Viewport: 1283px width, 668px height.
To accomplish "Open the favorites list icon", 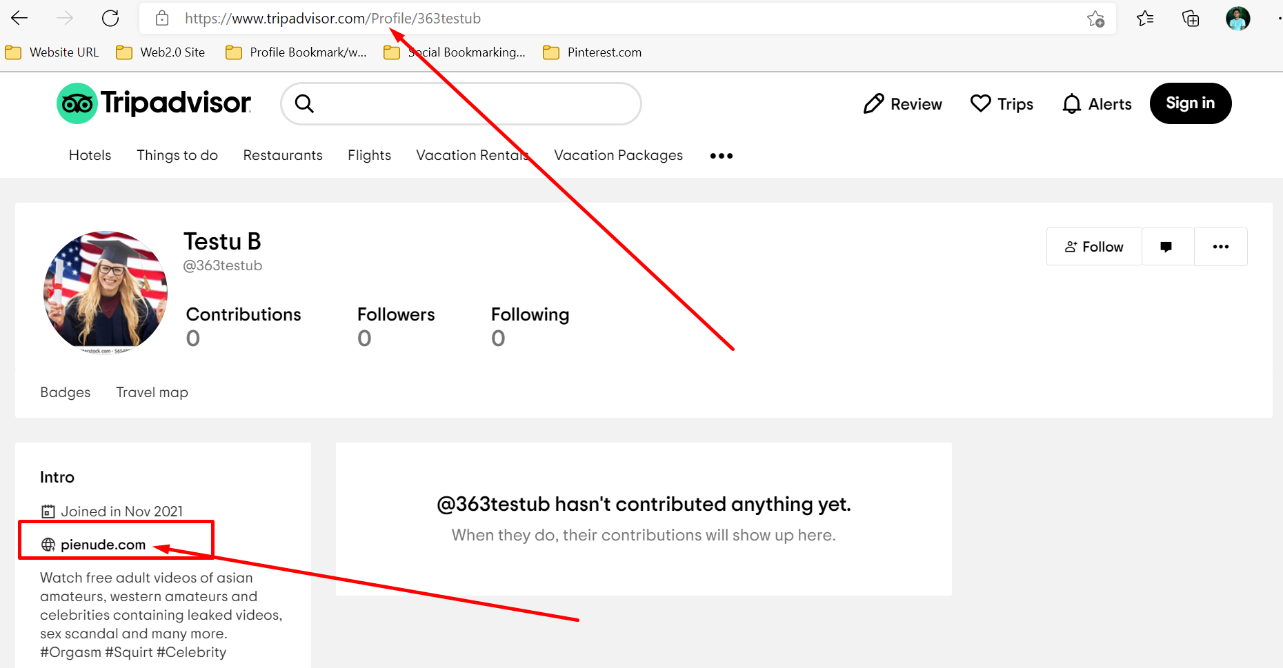I will coord(1145,19).
